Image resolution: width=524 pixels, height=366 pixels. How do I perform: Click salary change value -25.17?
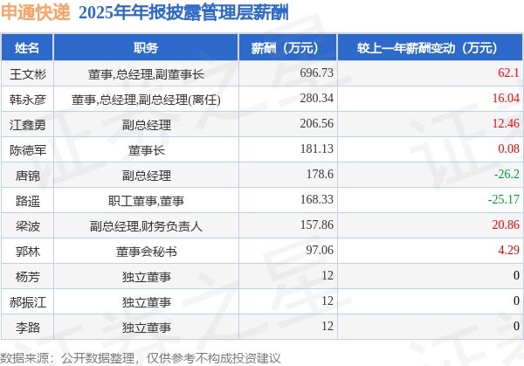[504, 199]
